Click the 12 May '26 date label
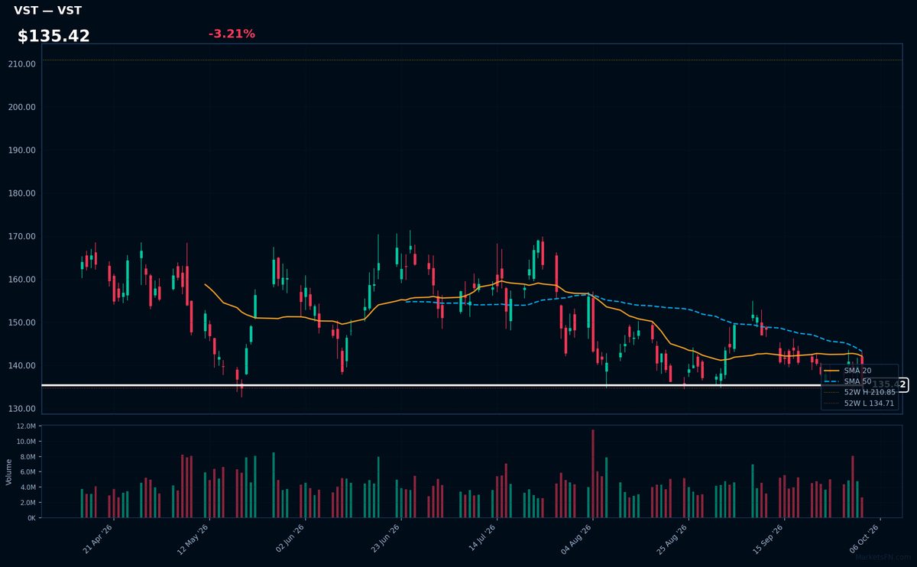The width and height of the screenshot is (917, 567). tap(194, 539)
